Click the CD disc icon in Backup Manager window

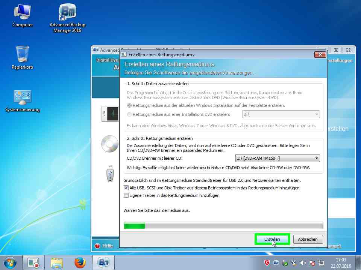click(x=110, y=144)
